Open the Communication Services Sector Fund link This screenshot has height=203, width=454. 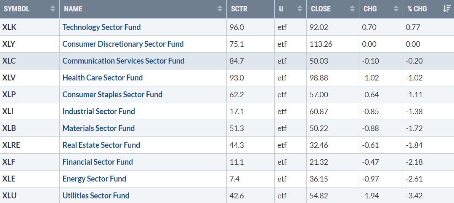[123, 61]
